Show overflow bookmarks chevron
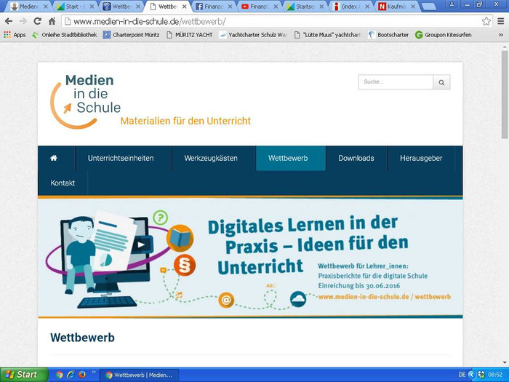 pos(501,35)
